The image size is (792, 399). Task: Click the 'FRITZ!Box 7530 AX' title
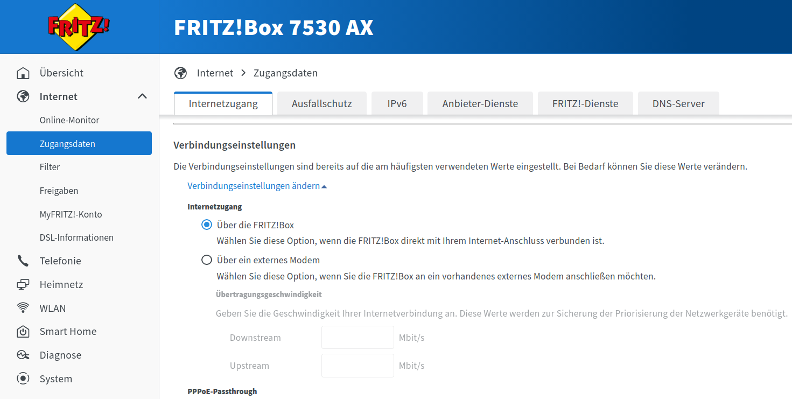274,27
